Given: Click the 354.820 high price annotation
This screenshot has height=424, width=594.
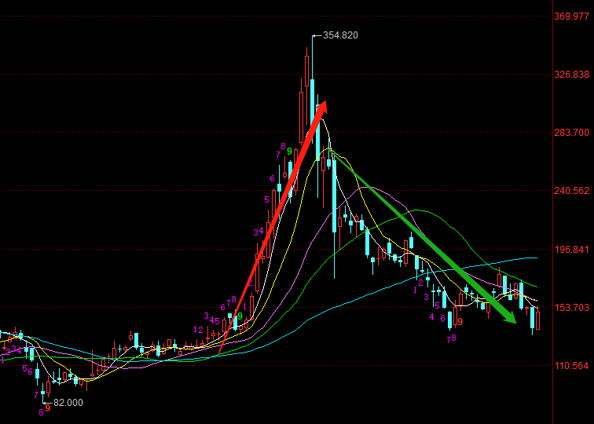Looking at the screenshot, I should pos(340,35).
